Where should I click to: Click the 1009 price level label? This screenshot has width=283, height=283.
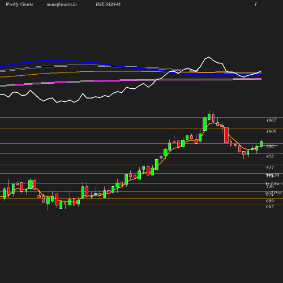click(271, 131)
